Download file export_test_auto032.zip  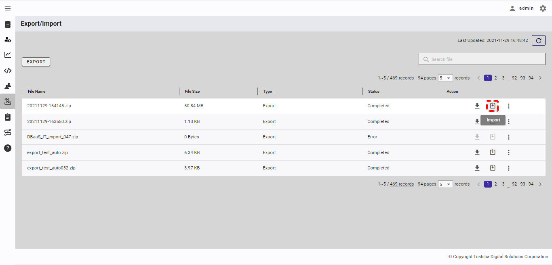[x=477, y=168]
